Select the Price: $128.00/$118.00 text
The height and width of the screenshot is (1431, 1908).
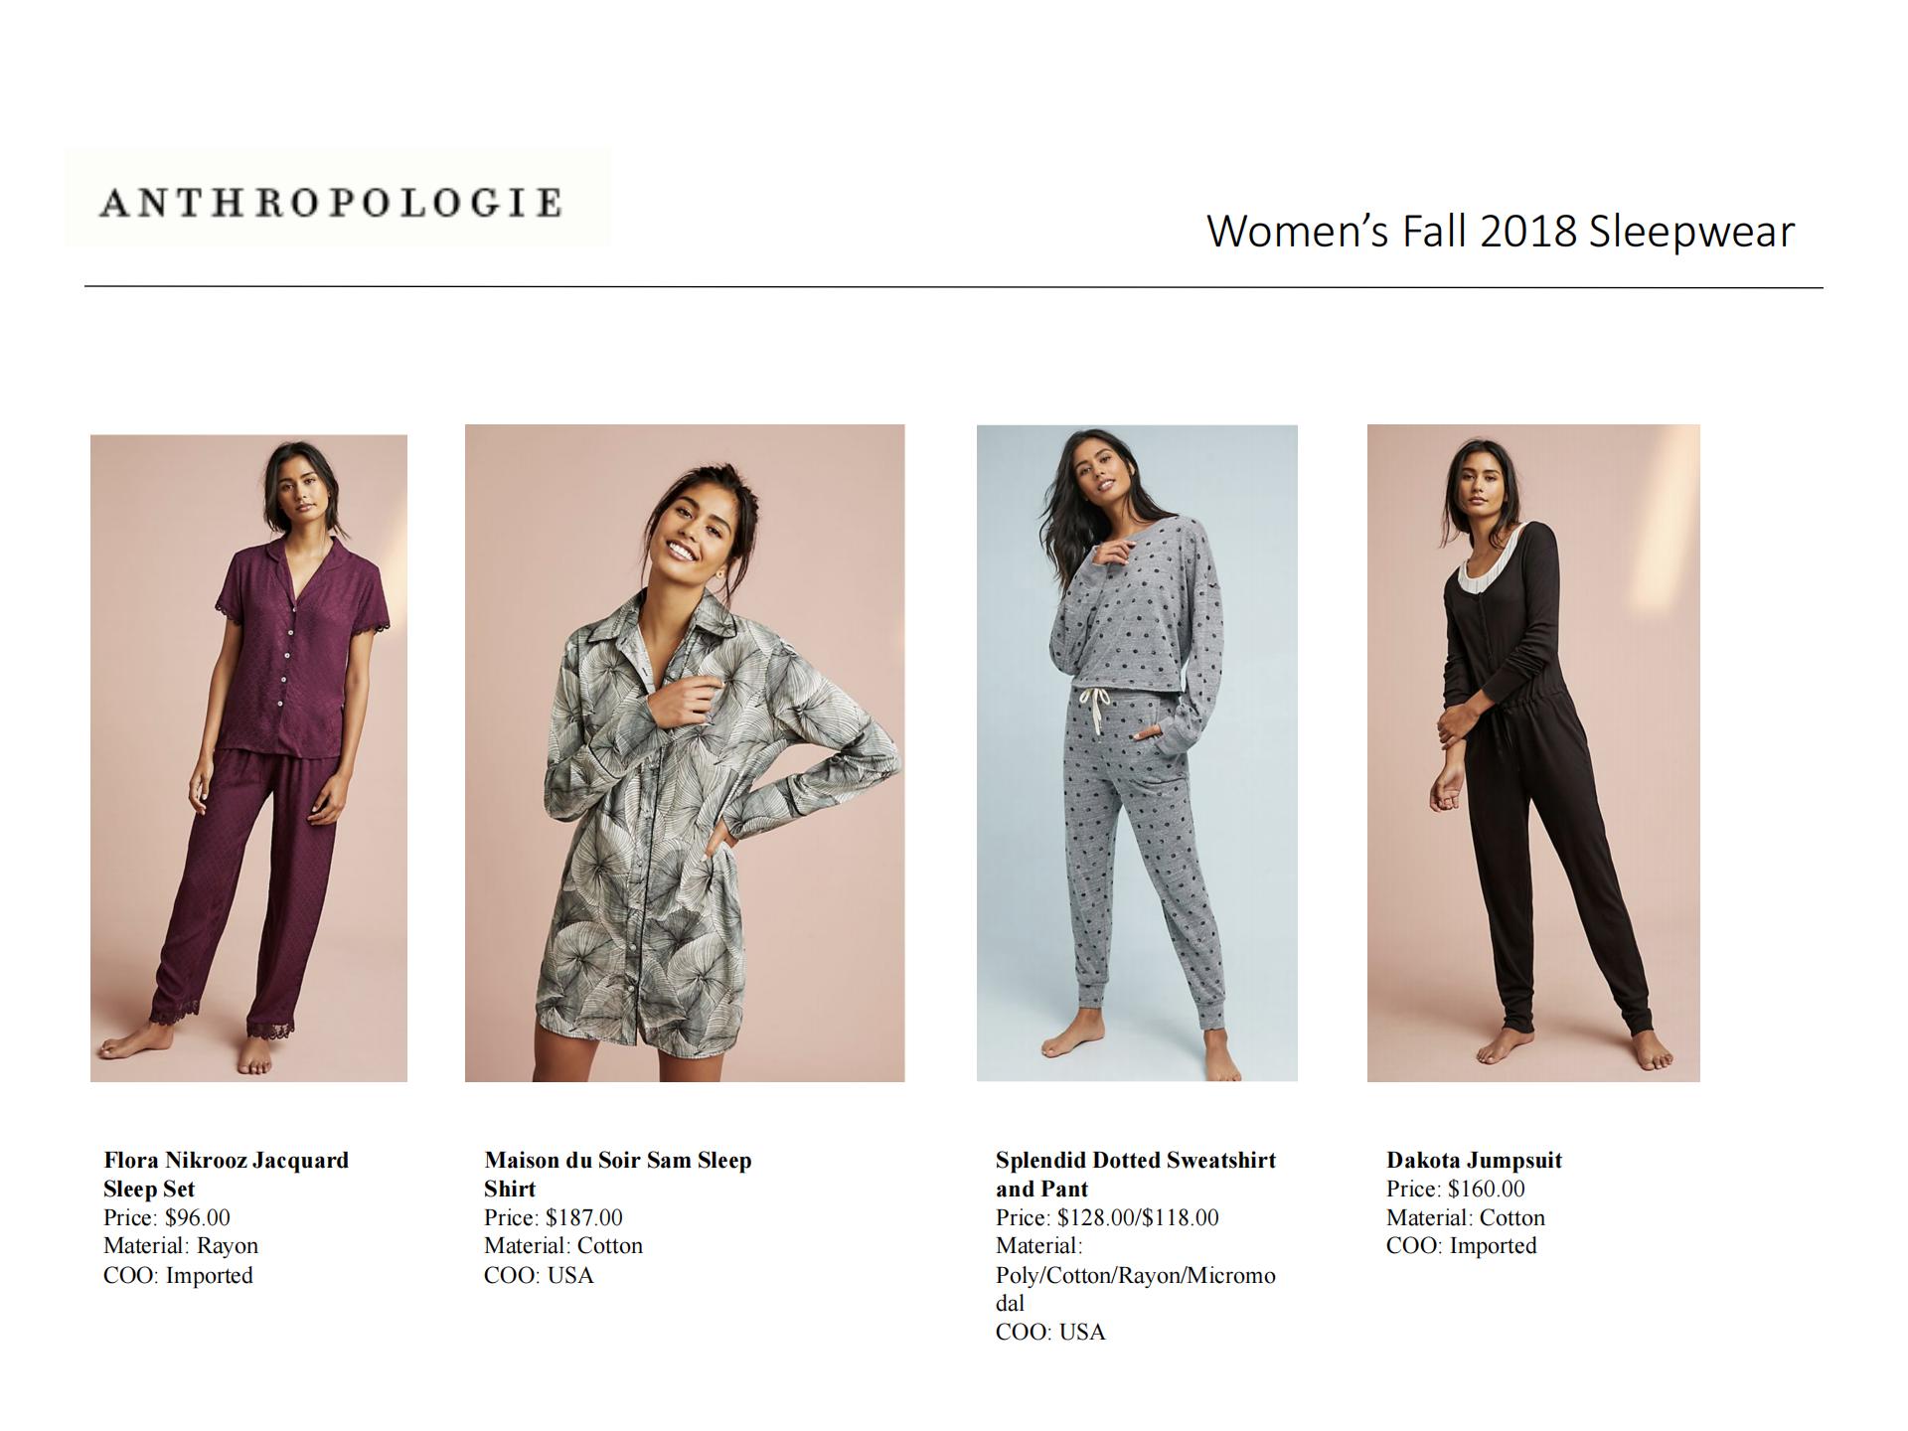pos(1107,1217)
